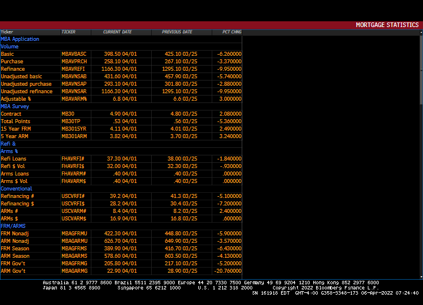Open the MBAVREFI ticker

point(74,69)
